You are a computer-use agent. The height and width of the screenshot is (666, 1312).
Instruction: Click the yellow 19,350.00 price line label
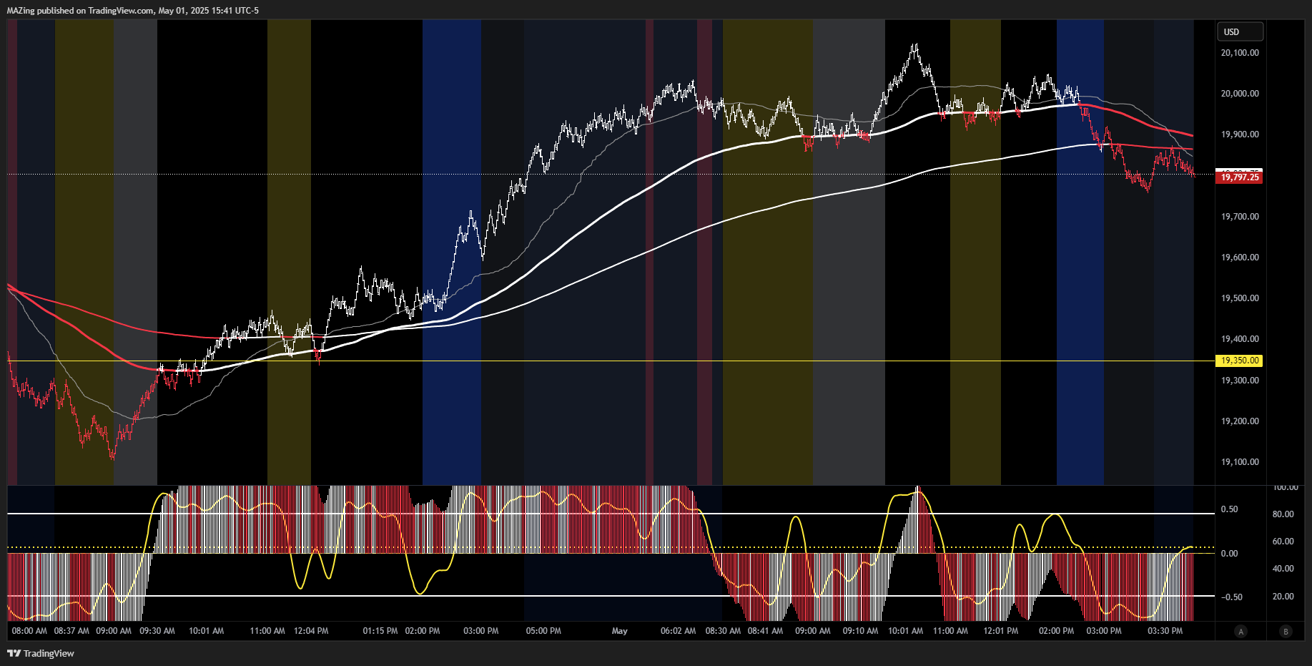(x=1239, y=361)
